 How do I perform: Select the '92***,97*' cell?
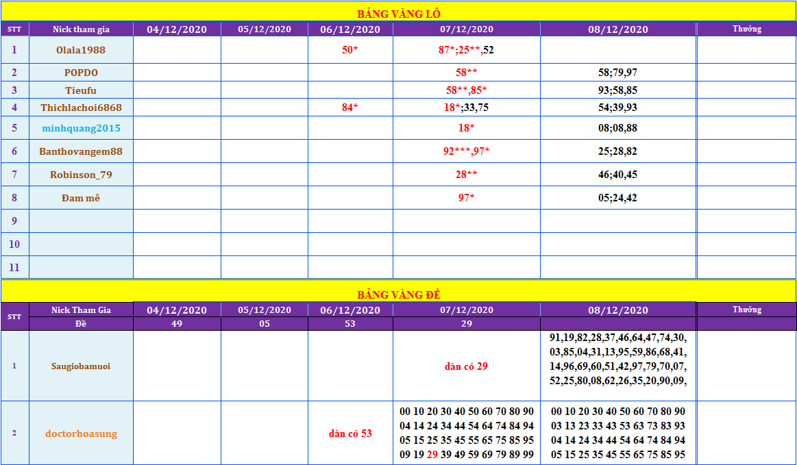click(x=467, y=151)
